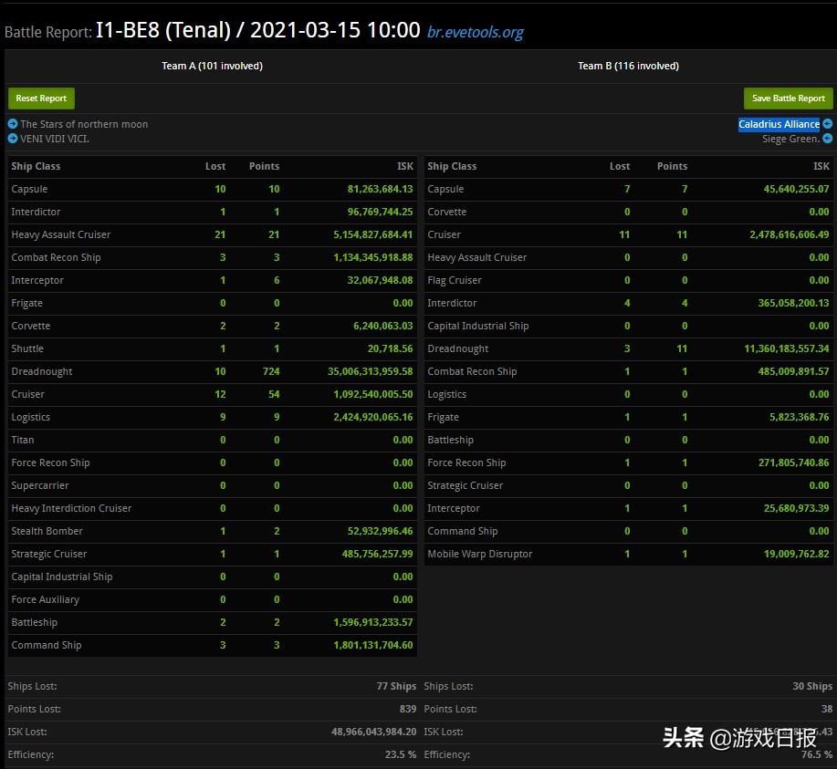Click the arrow icon beside The Stars of northern moon
The height and width of the screenshot is (769, 837).
pos(13,124)
